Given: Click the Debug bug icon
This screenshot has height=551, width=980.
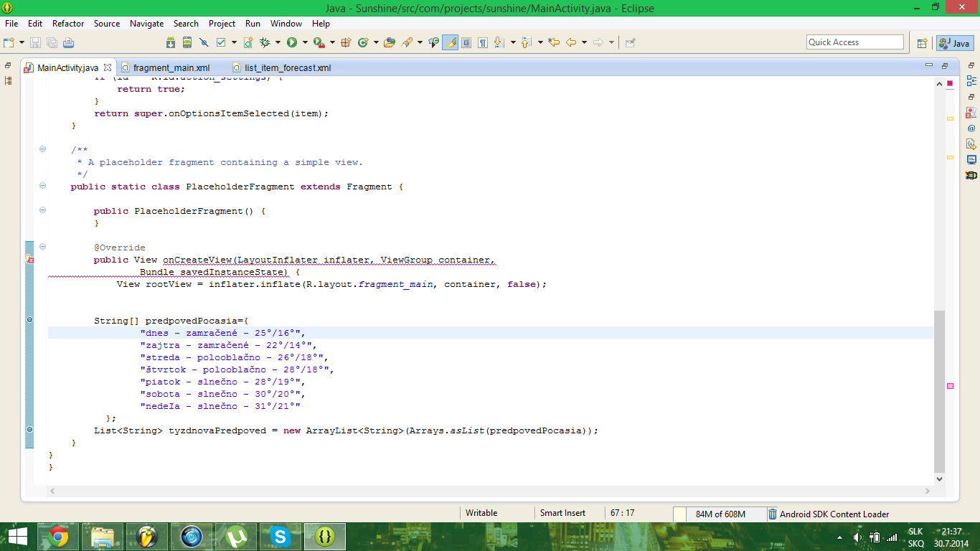Looking at the screenshot, I should [x=265, y=42].
